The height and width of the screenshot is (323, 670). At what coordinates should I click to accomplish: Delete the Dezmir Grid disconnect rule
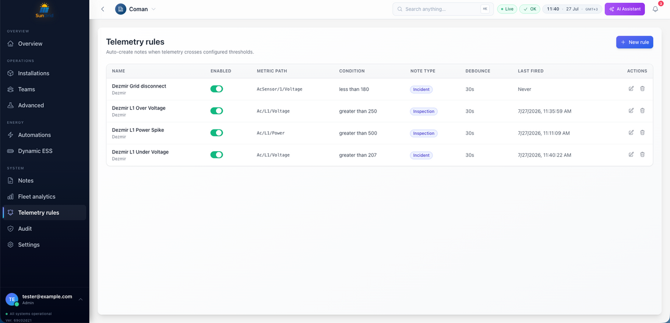coord(642,89)
